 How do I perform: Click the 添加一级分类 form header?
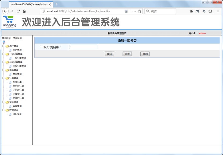127,41
